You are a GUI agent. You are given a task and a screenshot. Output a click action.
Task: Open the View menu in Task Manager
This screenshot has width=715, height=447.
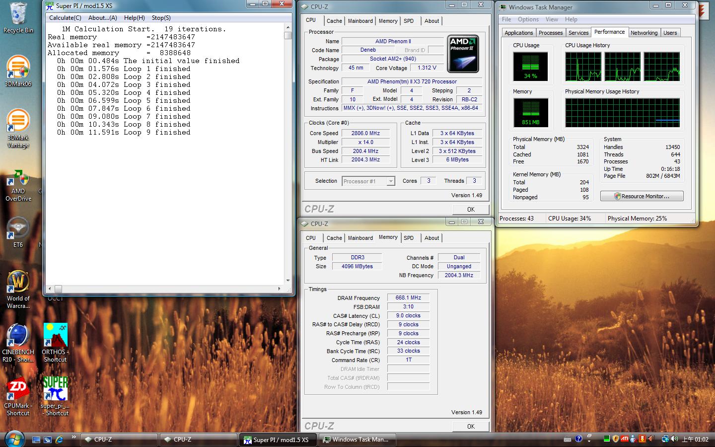pyautogui.click(x=552, y=19)
